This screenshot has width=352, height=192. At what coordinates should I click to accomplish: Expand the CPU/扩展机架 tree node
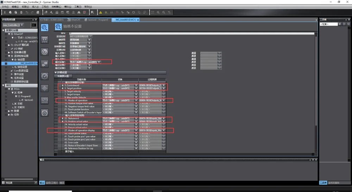[9, 45]
